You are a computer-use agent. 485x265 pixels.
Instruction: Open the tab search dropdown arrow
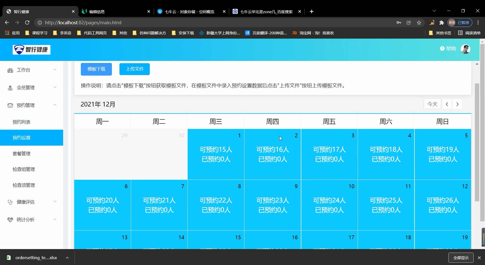(x=434, y=11)
